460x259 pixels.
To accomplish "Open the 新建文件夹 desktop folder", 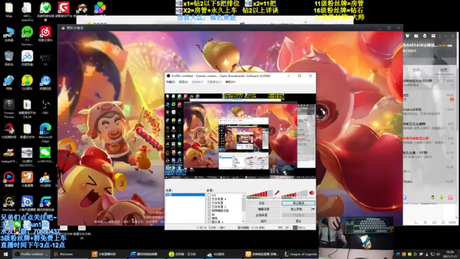I will click(x=27, y=131).
